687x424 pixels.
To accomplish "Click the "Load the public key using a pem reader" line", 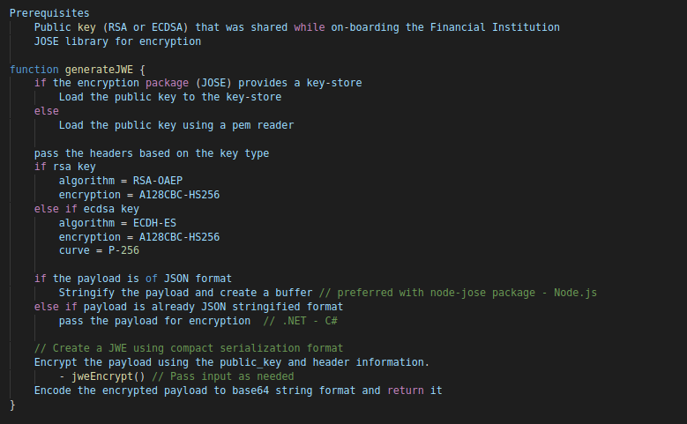I will pyautogui.click(x=175, y=125).
